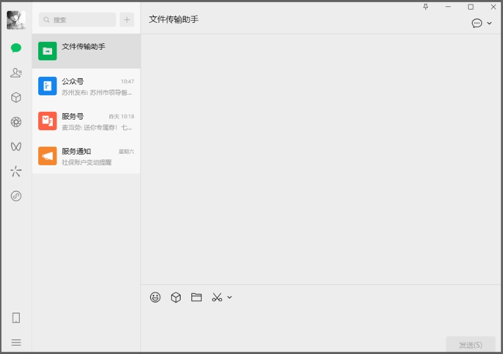Focus the 搜索 search field
Image resolution: width=503 pixels, height=354 pixels.
tap(78, 20)
